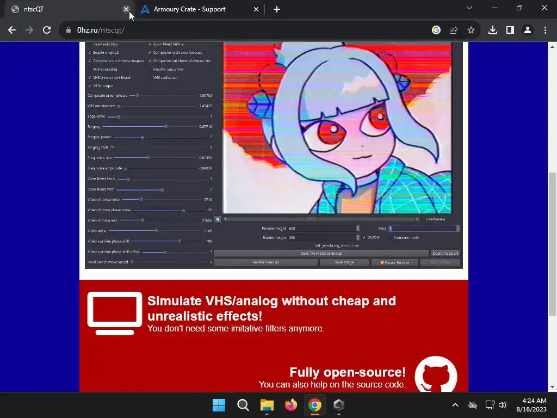Open Chrome downloads
The width and height of the screenshot is (557, 418).
(x=493, y=30)
